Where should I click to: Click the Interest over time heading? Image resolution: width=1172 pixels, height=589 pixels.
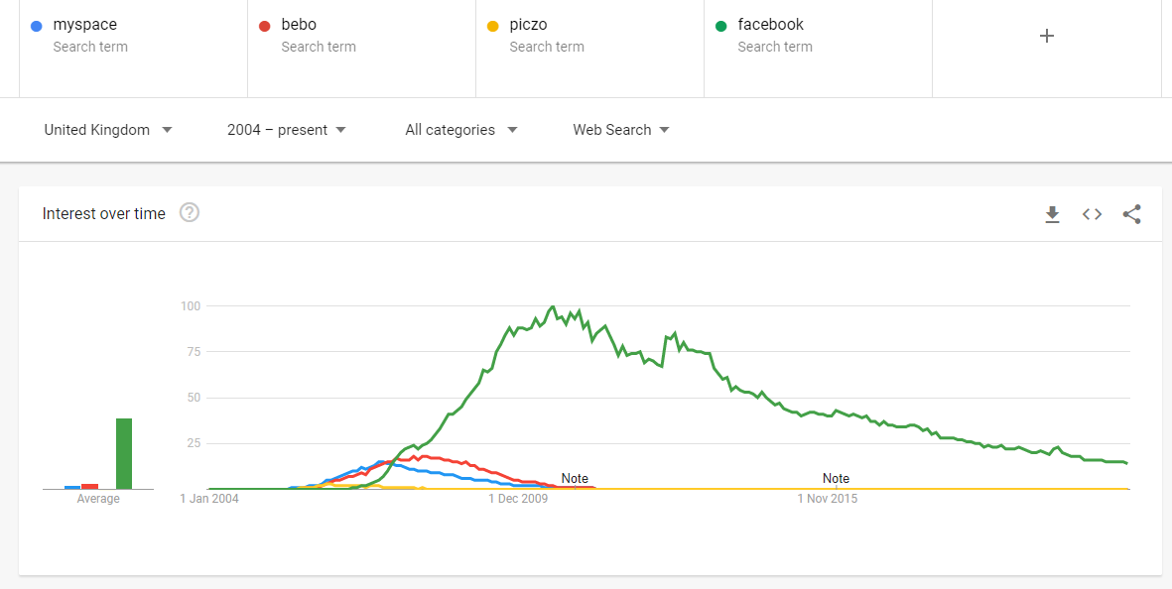[104, 213]
